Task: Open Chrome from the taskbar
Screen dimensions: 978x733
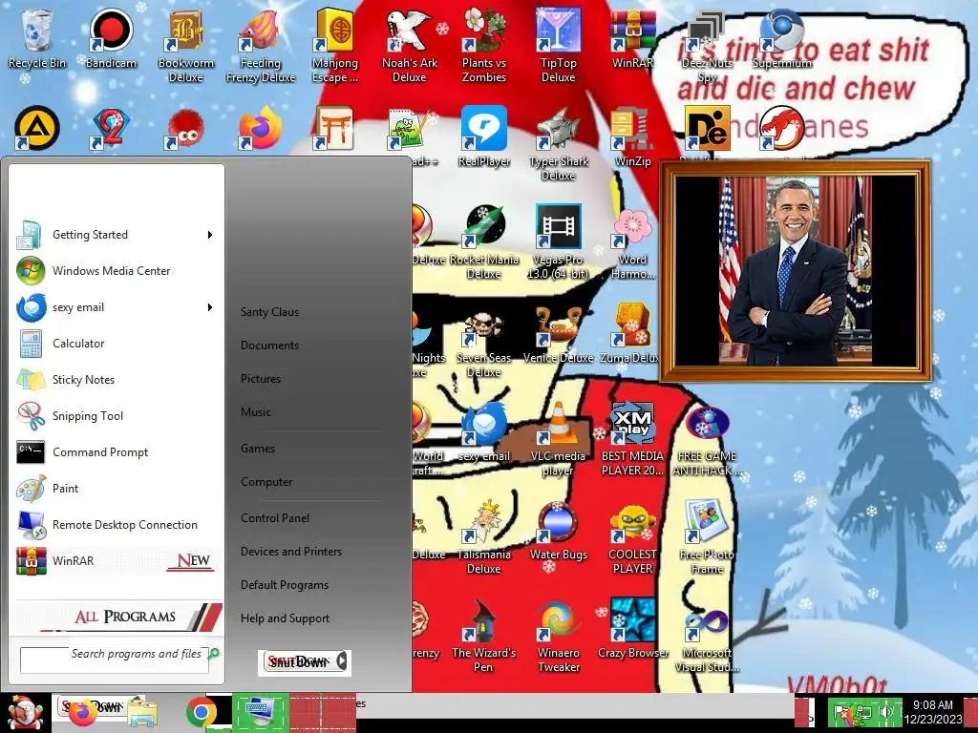Action: (201, 712)
